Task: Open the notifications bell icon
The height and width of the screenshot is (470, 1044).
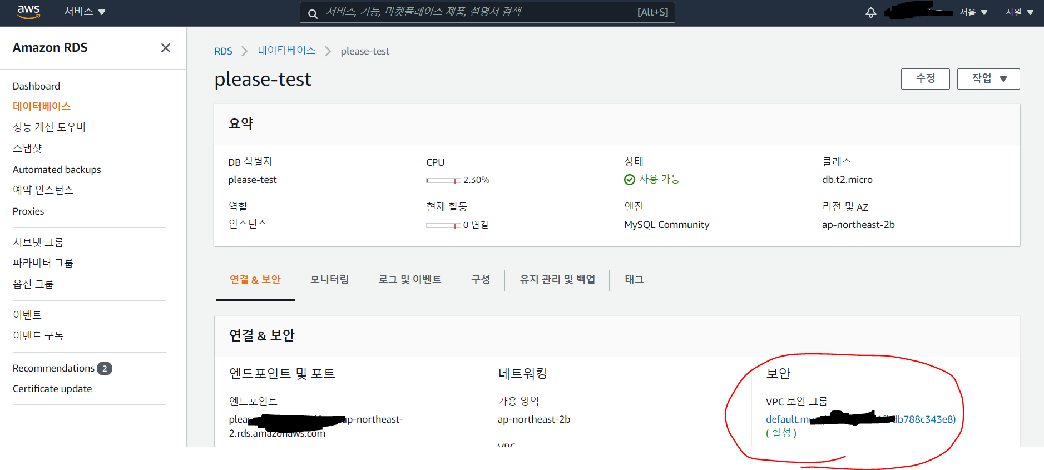Action: coord(871,12)
